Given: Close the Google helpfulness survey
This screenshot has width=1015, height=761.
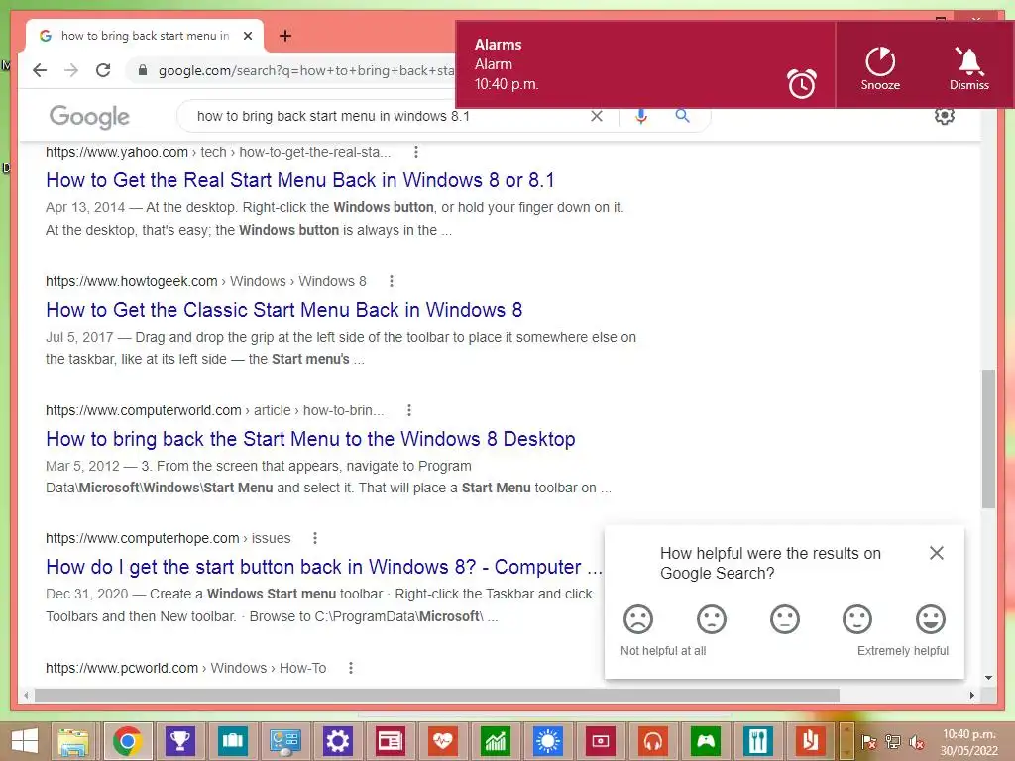Looking at the screenshot, I should [x=936, y=553].
